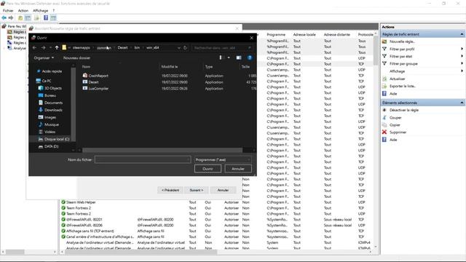This screenshot has height=262, width=466.
Task: Collapse the Règles de trafic entrant section
Action: [x=462, y=34]
